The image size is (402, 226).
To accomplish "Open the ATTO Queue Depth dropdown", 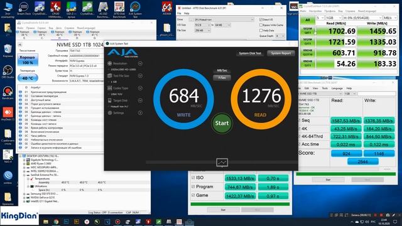I will click(280, 36).
